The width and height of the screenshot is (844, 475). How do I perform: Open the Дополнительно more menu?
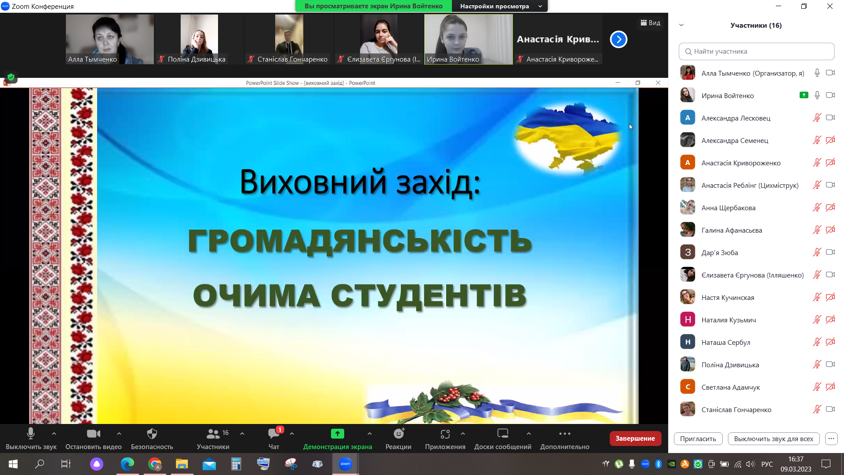[x=564, y=434]
